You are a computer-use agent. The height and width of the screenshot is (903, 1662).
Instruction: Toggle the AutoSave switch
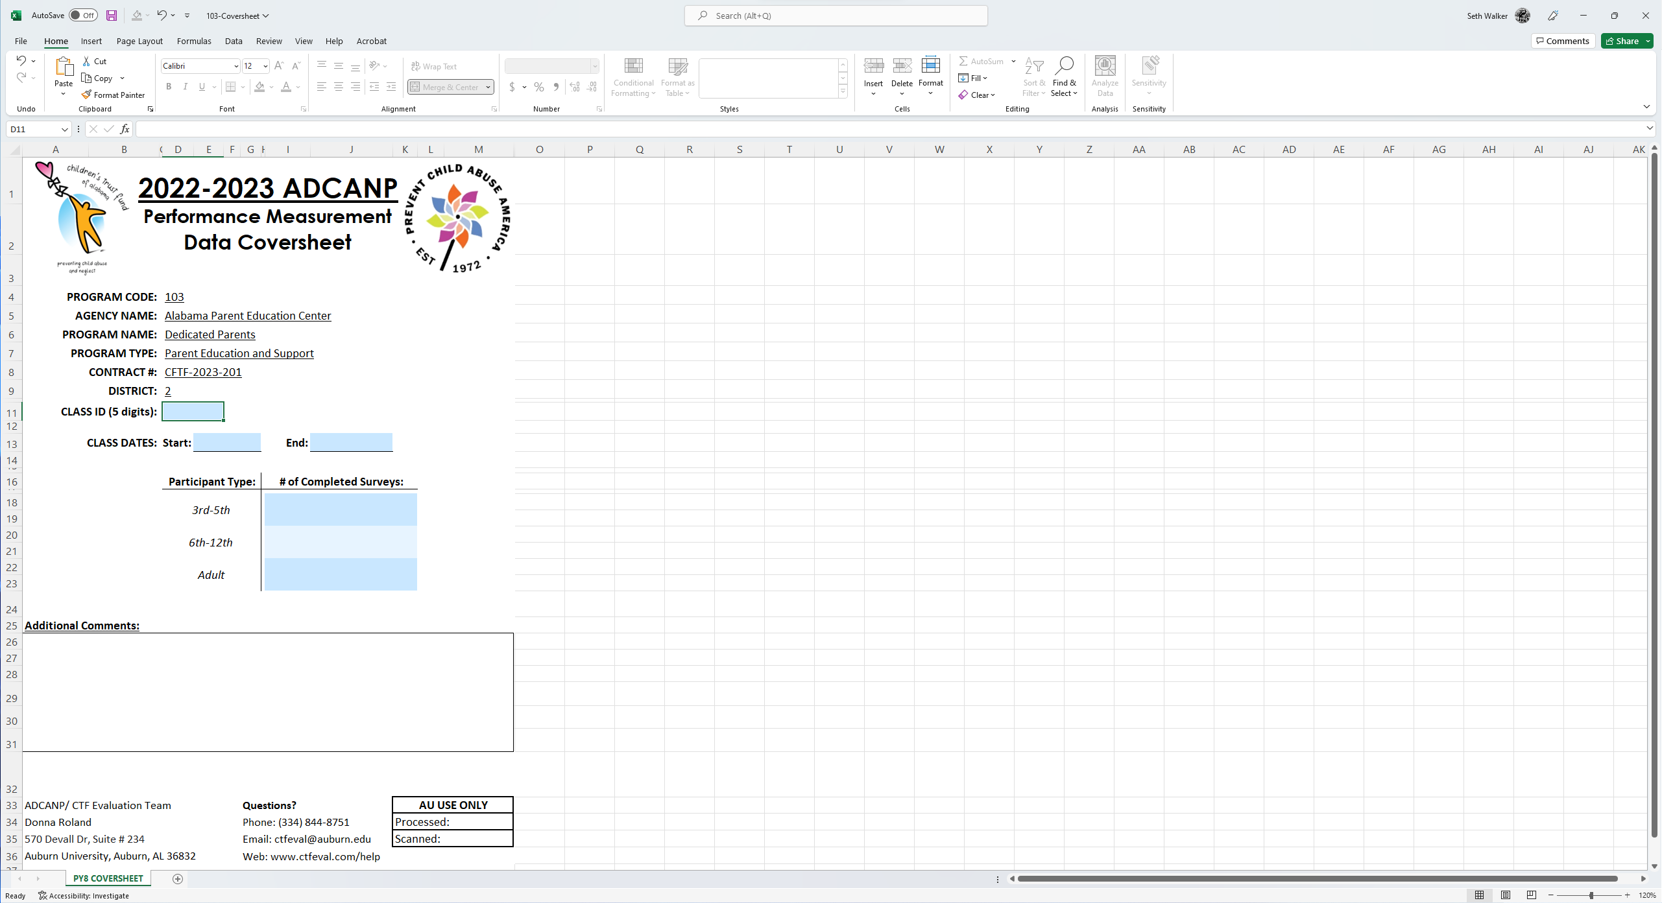83,16
